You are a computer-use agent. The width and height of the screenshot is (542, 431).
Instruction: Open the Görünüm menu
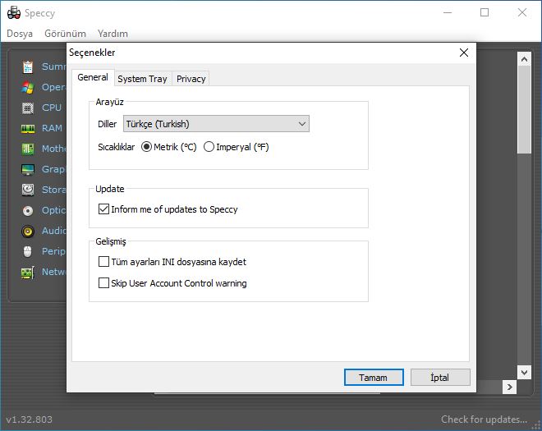click(x=65, y=34)
